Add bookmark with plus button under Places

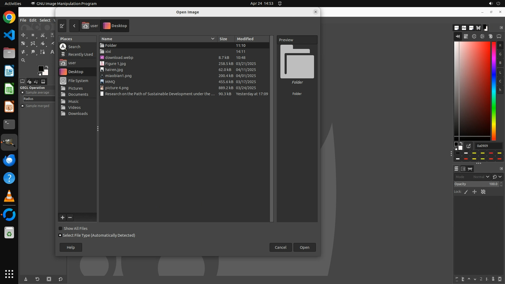(63, 217)
